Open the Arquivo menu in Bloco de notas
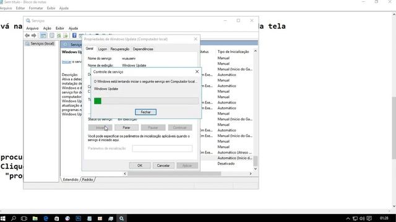Screen dimensions: 396x222 pyautogui.click(x=6, y=8)
